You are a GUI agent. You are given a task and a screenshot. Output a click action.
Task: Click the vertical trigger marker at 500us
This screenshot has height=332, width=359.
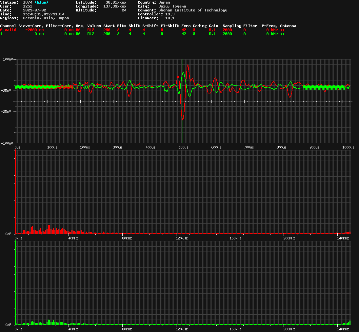point(183,101)
